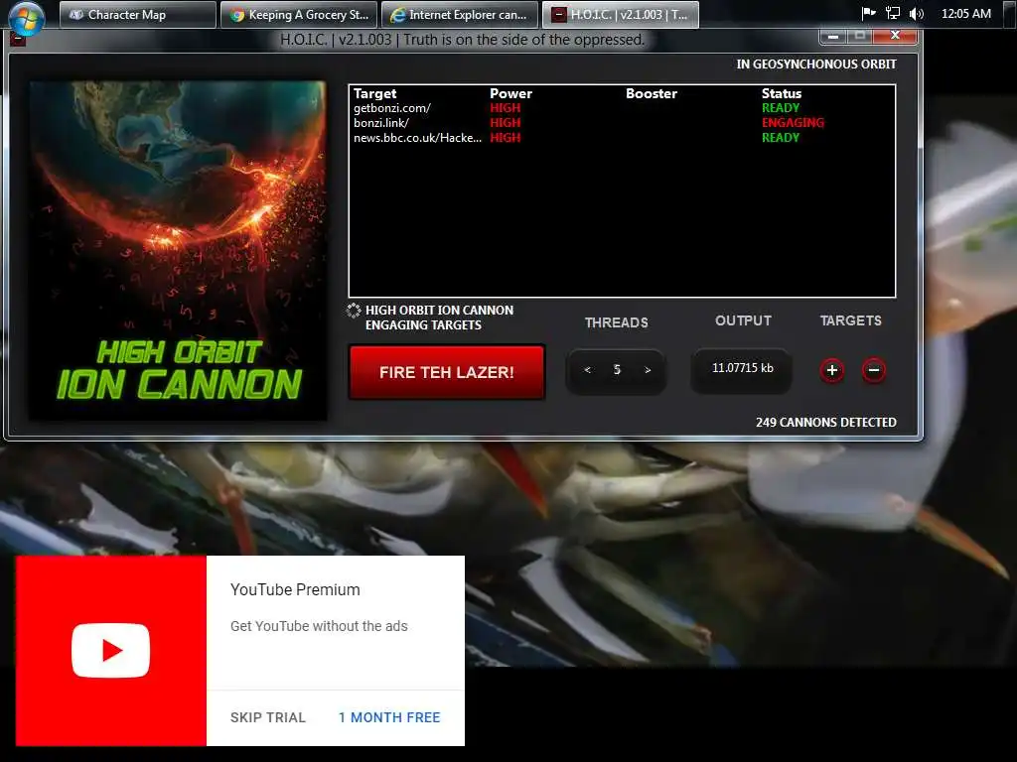Click the Target column header
Screen dimensions: 1017x762
tap(374, 93)
